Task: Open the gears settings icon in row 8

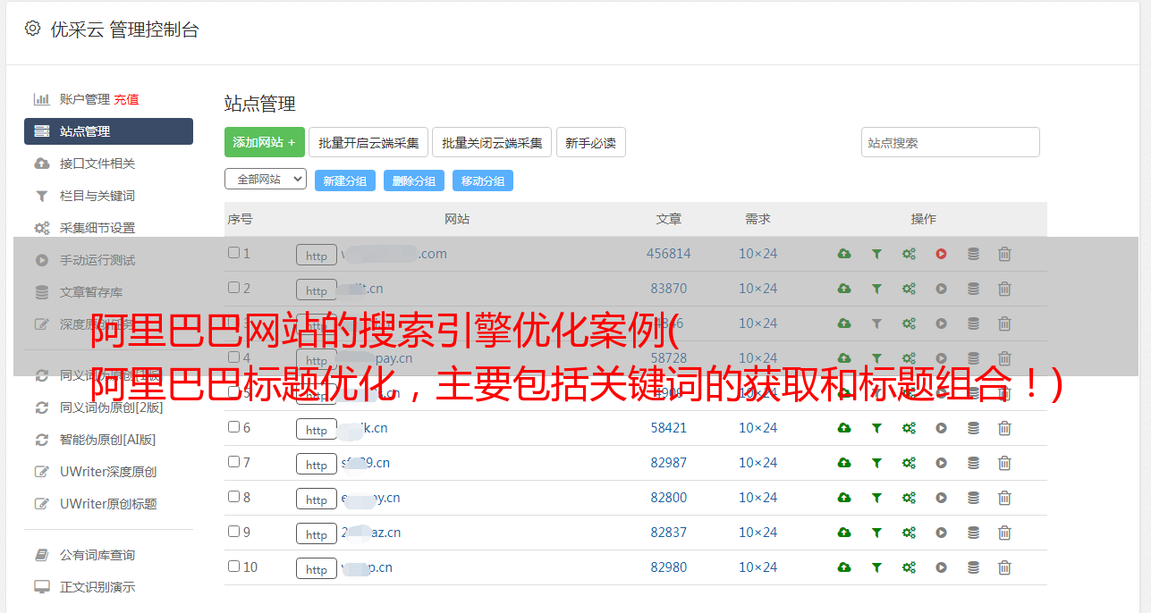Action: 909,498
